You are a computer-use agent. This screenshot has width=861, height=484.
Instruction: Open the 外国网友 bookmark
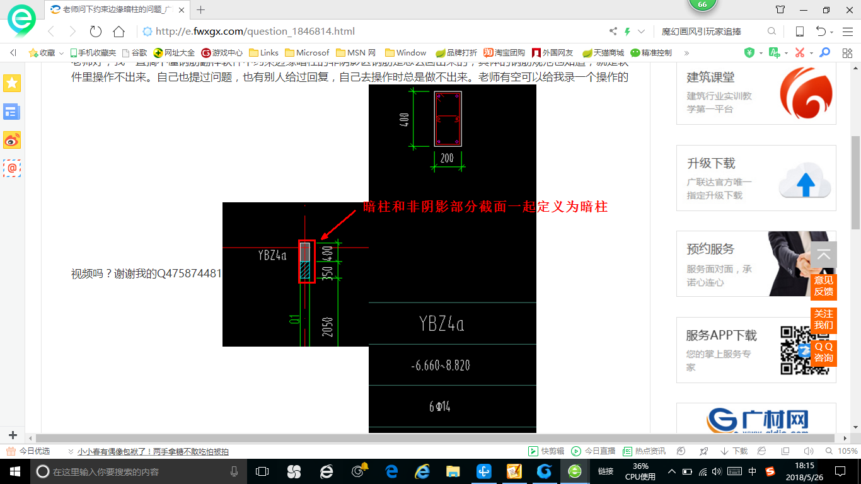(x=553, y=53)
